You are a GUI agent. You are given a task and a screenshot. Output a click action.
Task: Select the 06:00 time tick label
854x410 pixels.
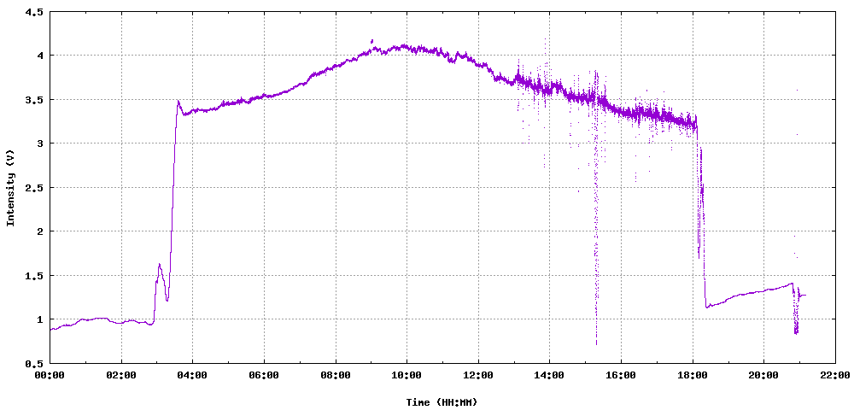264,376
